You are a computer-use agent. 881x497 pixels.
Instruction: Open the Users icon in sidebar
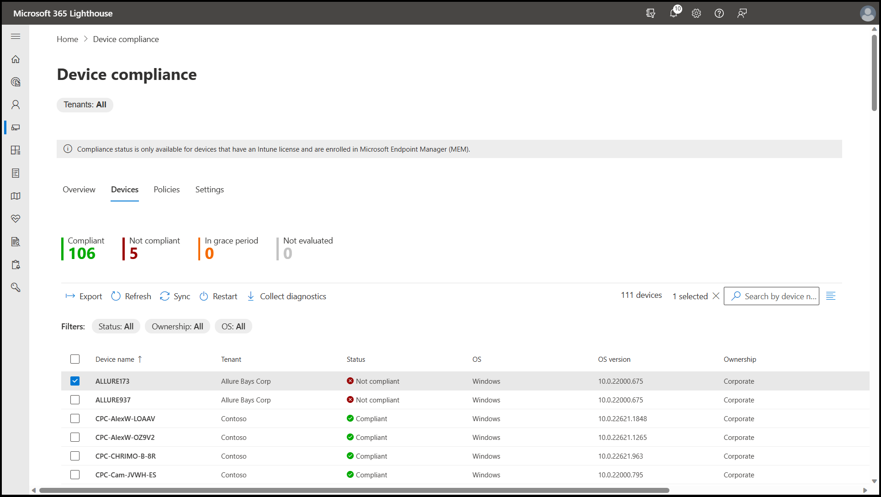(x=16, y=105)
